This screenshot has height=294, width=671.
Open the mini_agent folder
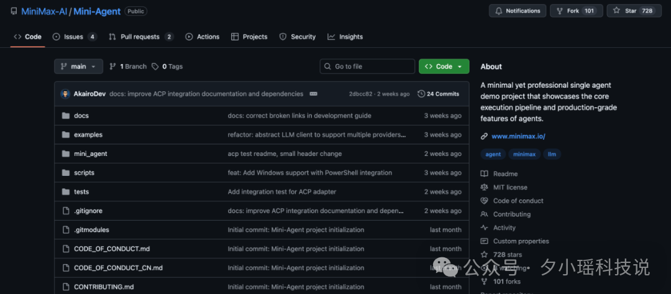click(91, 154)
